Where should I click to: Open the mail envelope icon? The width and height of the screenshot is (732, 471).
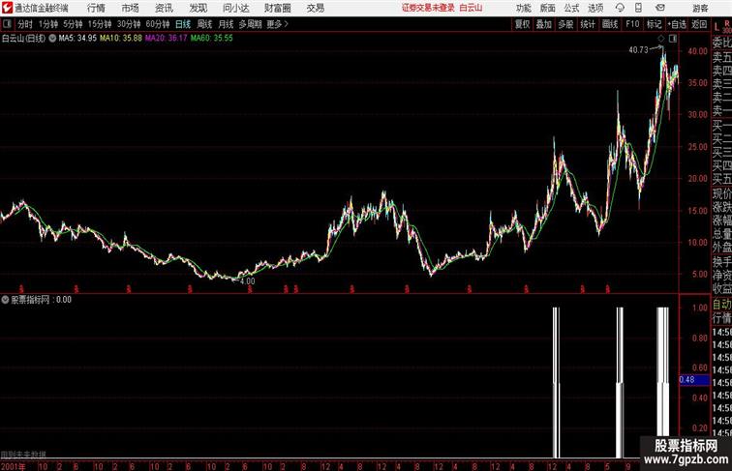(x=660, y=8)
